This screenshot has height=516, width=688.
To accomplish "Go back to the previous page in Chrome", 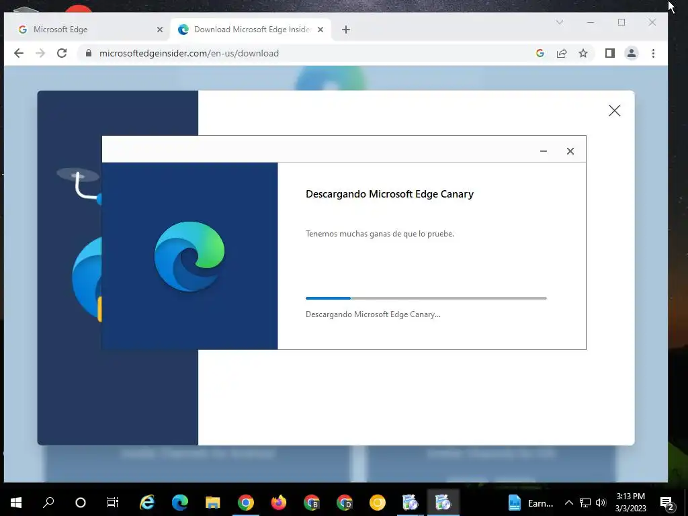I will click(18, 53).
